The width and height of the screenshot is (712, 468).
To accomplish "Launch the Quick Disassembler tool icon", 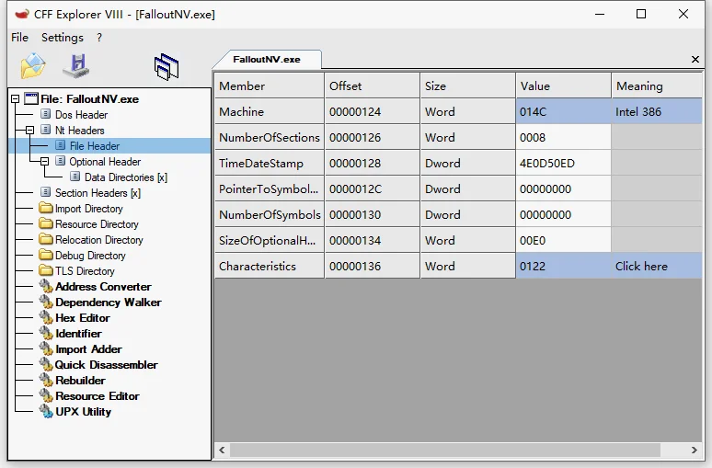I will [x=46, y=364].
